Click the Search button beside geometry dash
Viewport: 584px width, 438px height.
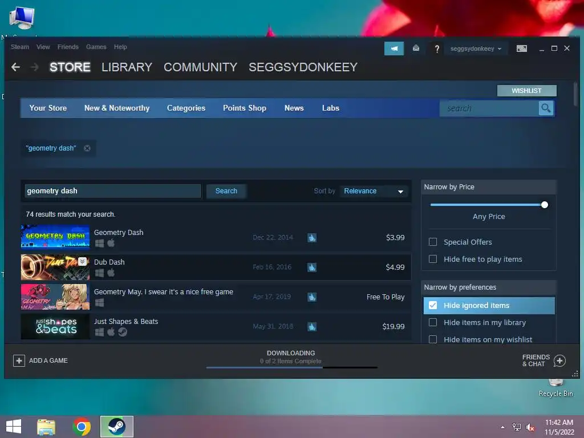click(226, 191)
